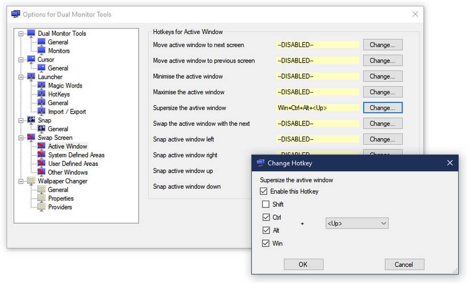Click the Monitors icon in the tree
Image resolution: width=469 pixels, height=283 pixels.
point(41,51)
